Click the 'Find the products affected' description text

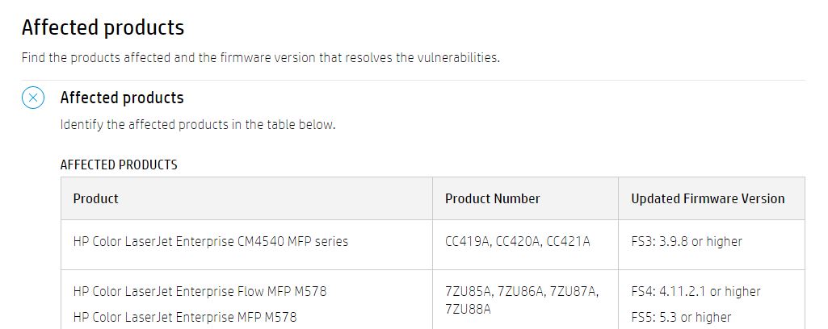[x=261, y=57]
